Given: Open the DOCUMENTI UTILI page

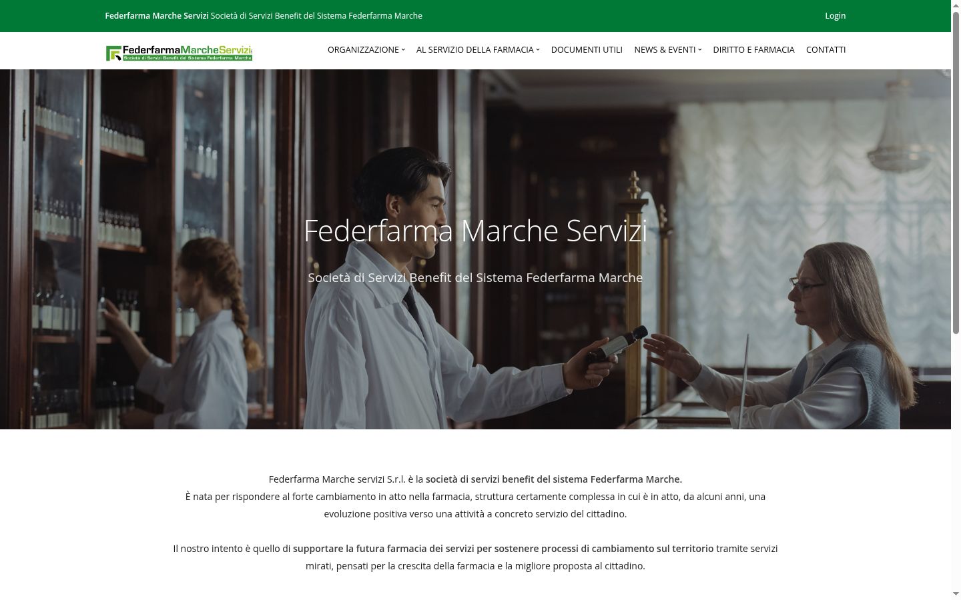Looking at the screenshot, I should coord(587,49).
